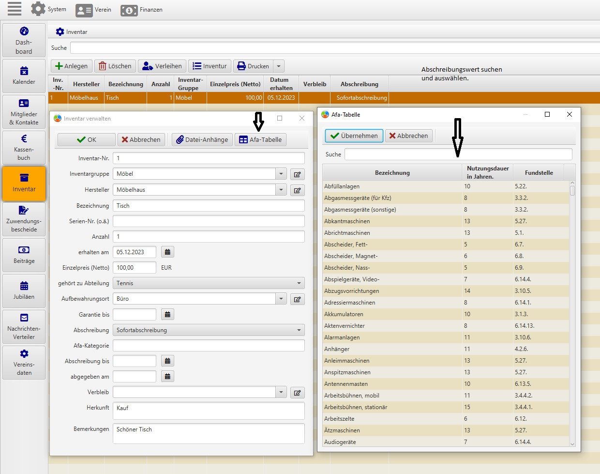The height and width of the screenshot is (474, 600).
Task: Select the Abfüllanlagen row
Action: coord(446,186)
